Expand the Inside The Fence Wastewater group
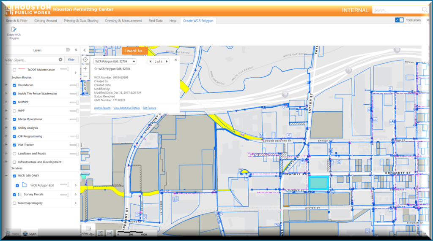The image size is (433, 241). click(x=6, y=93)
